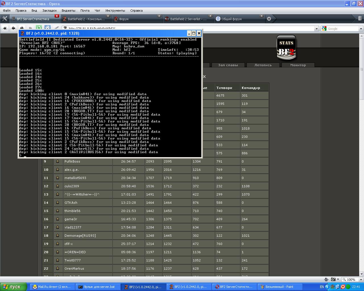Click the rank icon next to alex.g.e.

coord(57,169)
